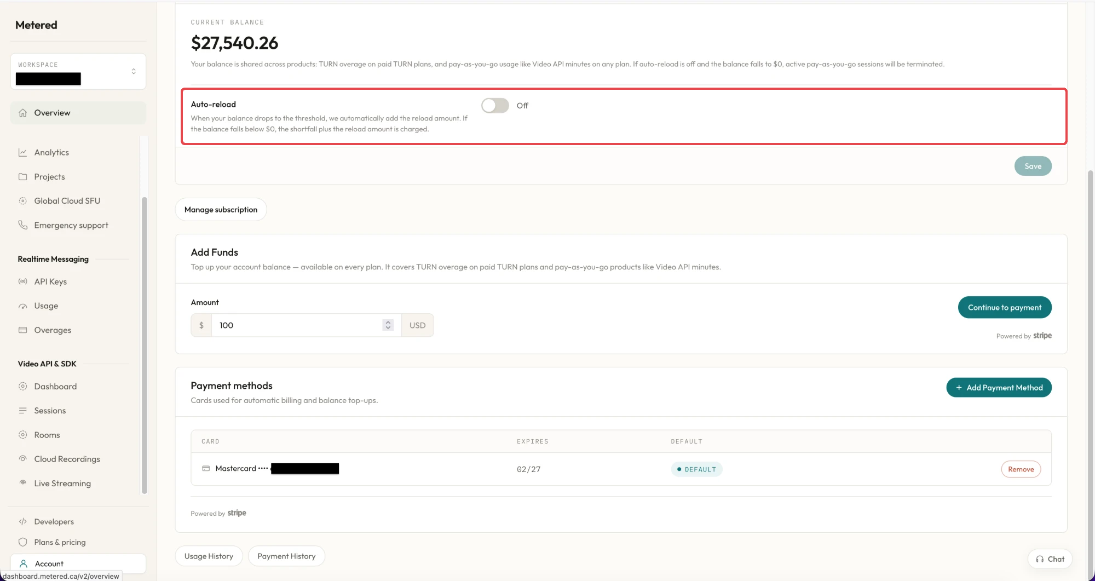Viewport: 1095px width, 581px height.
Task: Click the API Keys icon
Action: click(x=22, y=281)
